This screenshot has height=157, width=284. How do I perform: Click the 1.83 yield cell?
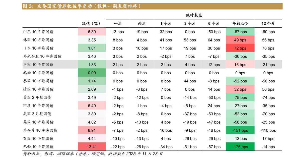92,65
